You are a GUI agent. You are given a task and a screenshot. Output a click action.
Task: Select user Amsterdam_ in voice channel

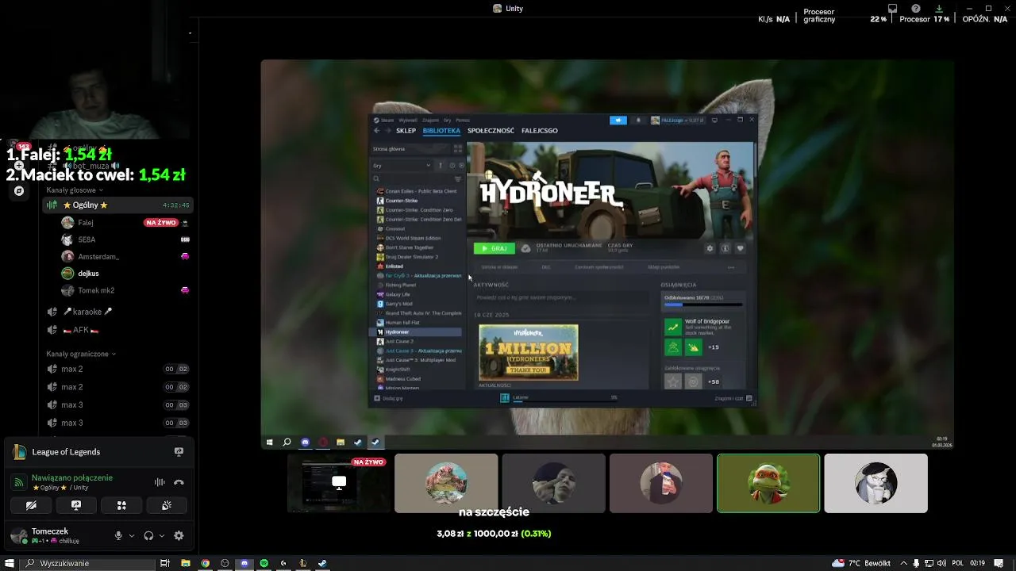(98, 257)
